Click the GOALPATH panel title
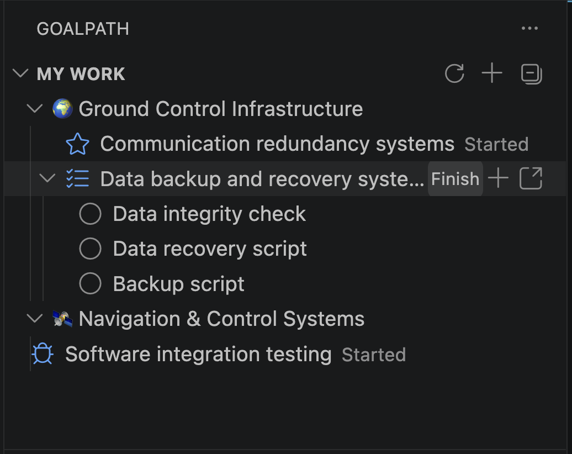This screenshot has height=454, width=572. [x=82, y=29]
